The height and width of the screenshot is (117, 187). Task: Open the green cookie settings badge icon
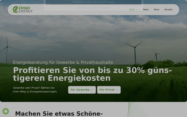(x=6, y=111)
